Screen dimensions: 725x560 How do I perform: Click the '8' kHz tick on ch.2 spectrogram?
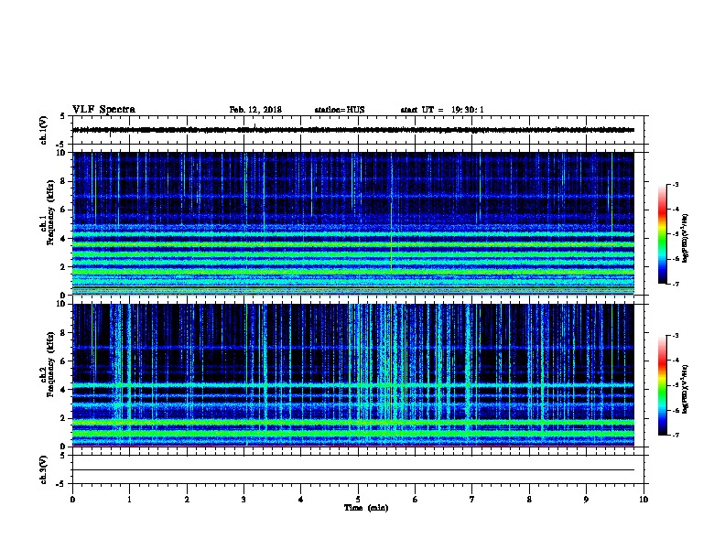[62, 333]
